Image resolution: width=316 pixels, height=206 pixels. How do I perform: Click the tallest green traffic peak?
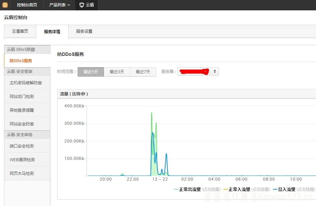[x=151, y=113]
